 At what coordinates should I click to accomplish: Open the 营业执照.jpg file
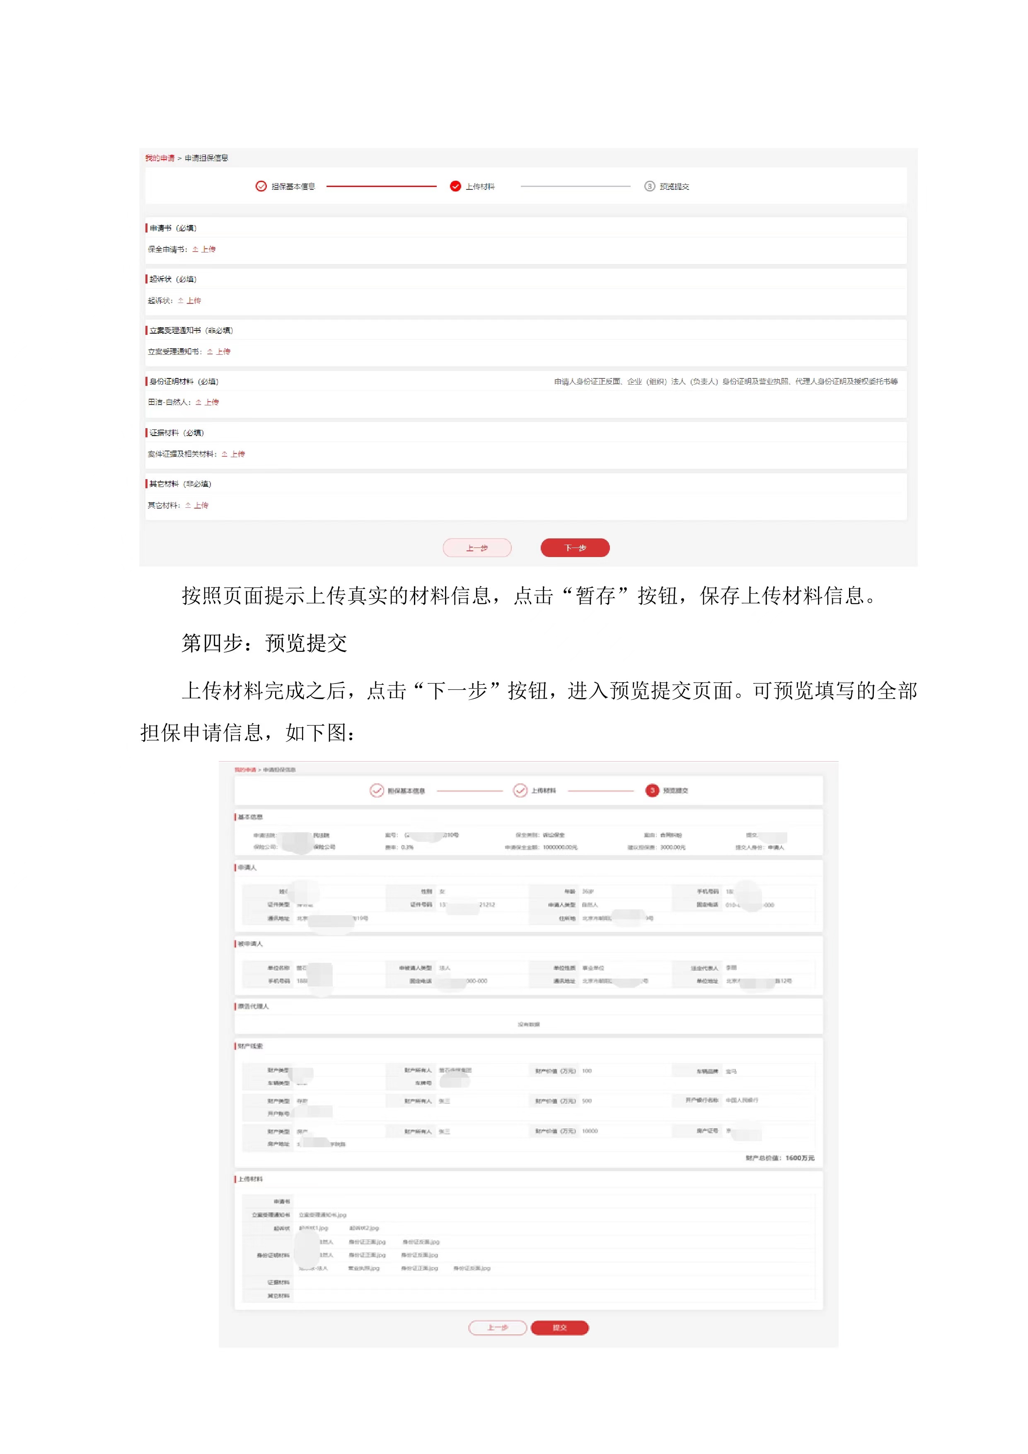364,1268
